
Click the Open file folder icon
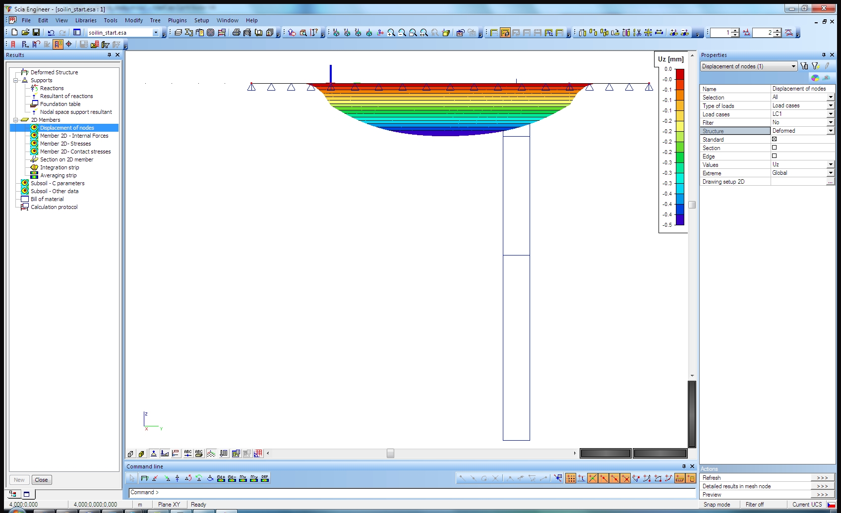pyautogui.click(x=25, y=32)
